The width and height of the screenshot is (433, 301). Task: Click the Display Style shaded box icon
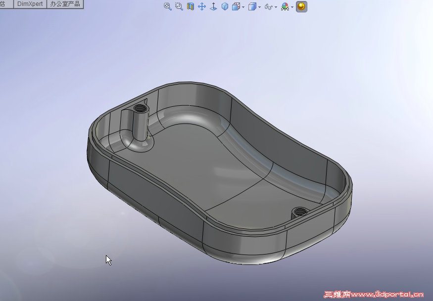pyautogui.click(x=252, y=6)
